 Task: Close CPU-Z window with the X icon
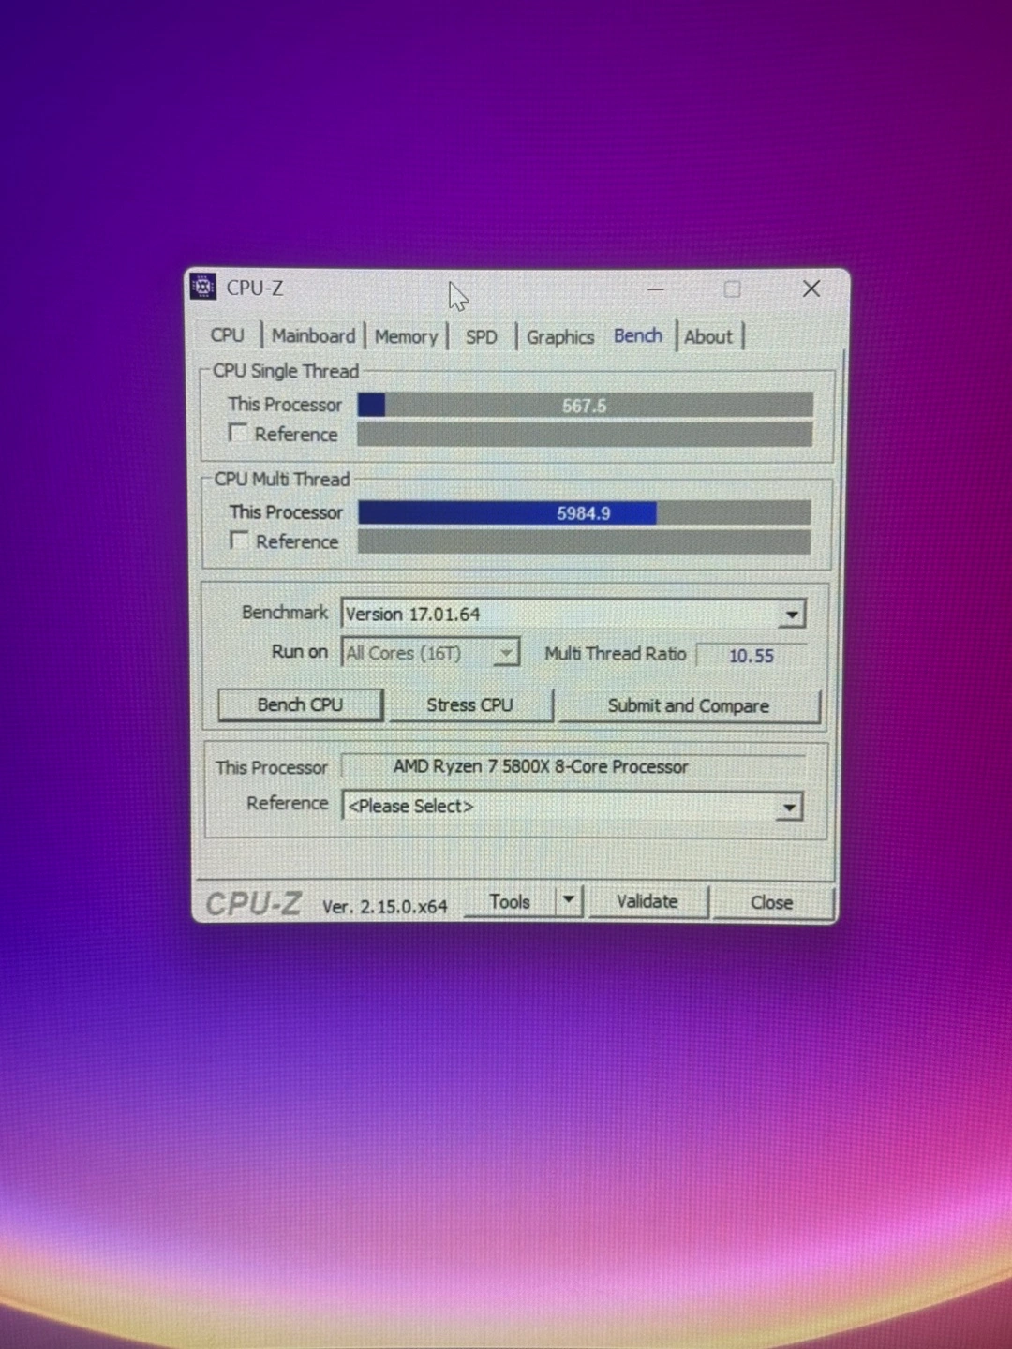pyautogui.click(x=811, y=289)
